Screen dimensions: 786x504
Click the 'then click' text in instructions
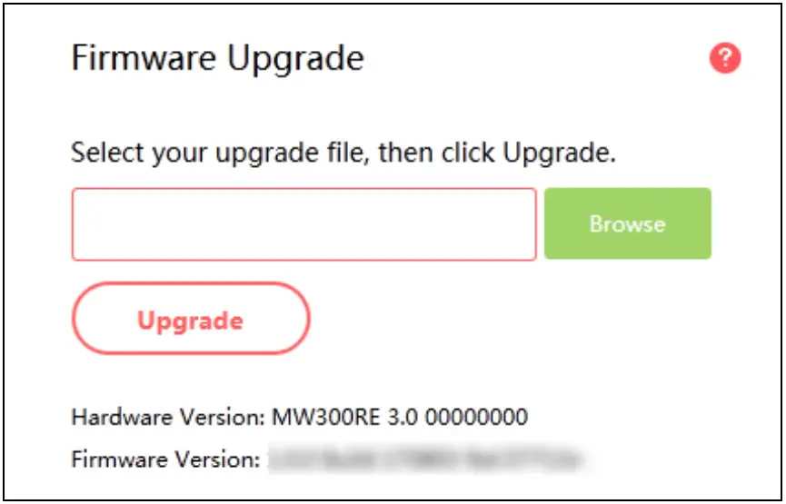[x=436, y=152]
